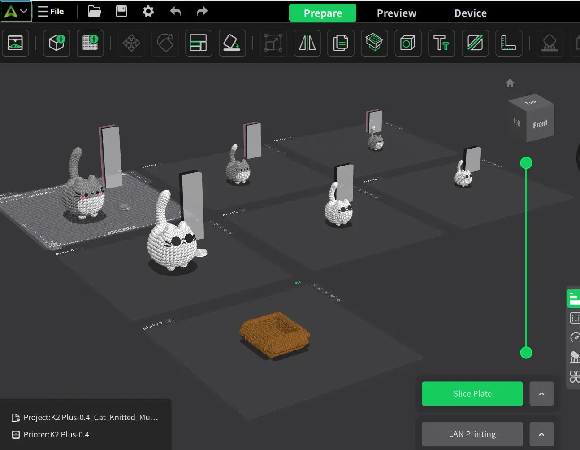Click the upper handle of layer slider
This screenshot has height=450, width=580.
(x=526, y=163)
